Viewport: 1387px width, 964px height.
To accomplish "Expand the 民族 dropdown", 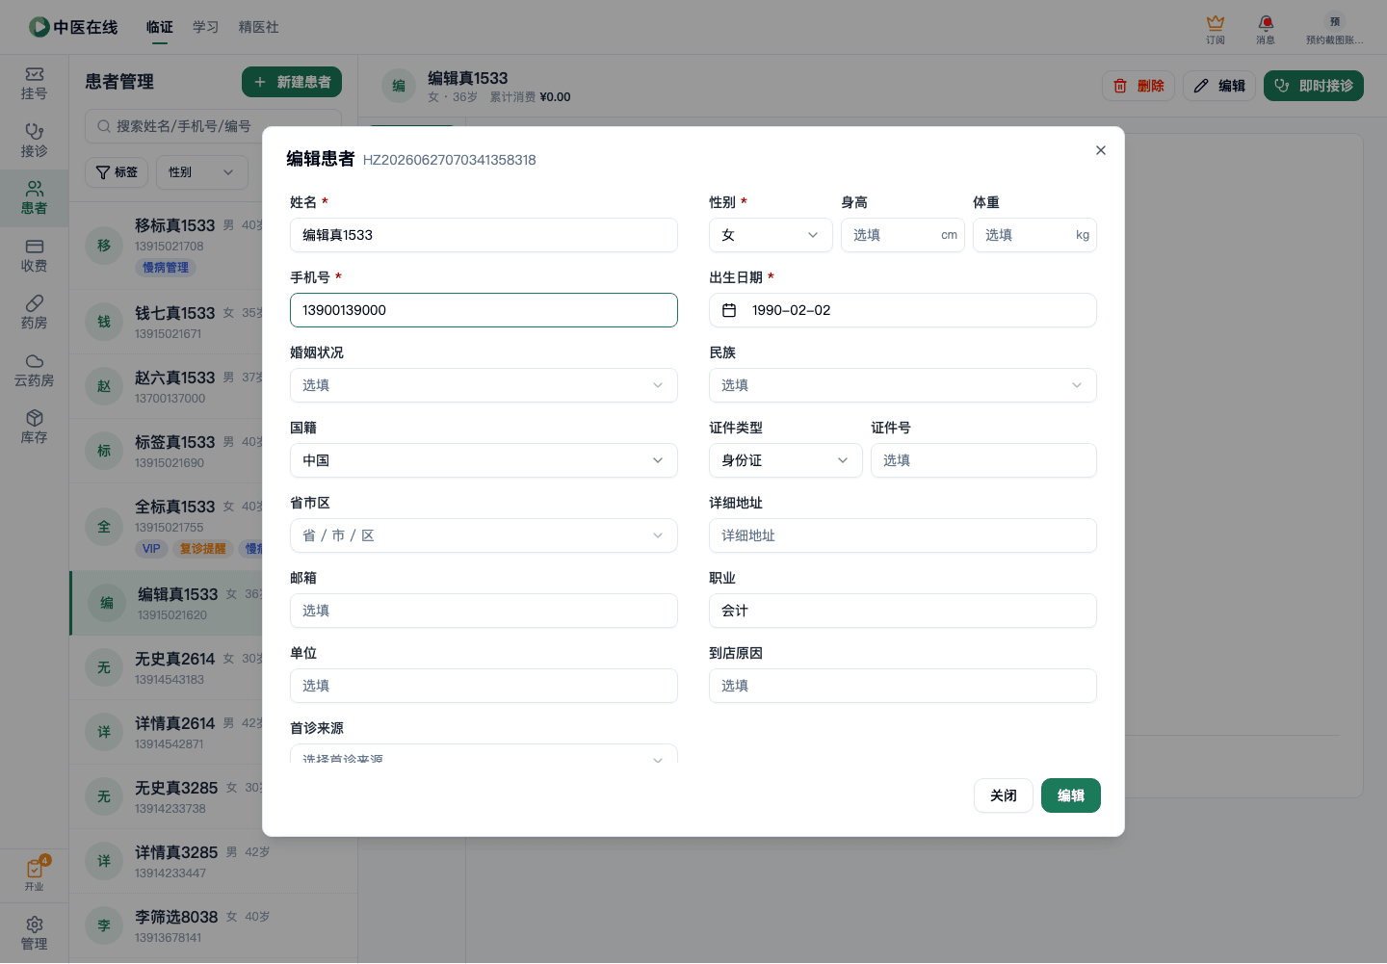I will 903,385.
